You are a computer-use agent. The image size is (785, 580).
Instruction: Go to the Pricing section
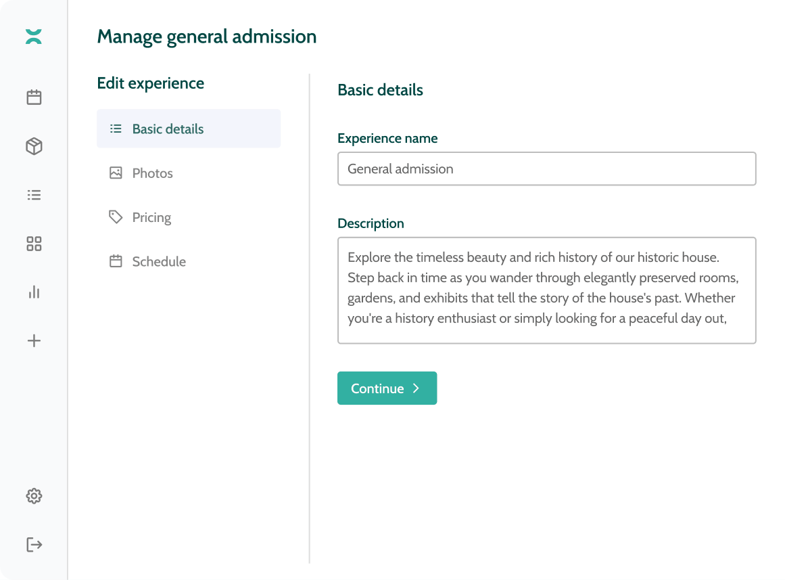point(151,217)
